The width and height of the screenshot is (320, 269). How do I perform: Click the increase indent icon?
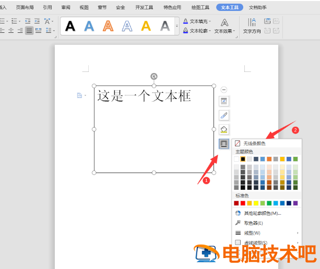(37, 21)
